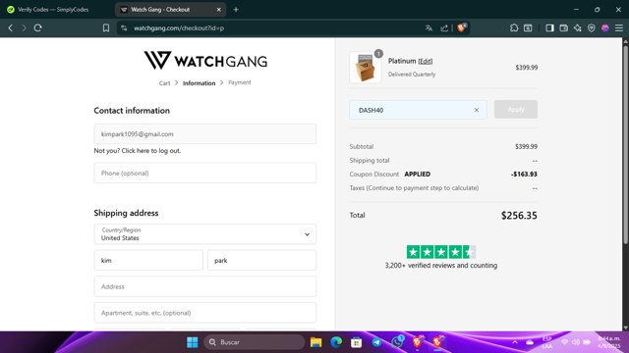The width and height of the screenshot is (629, 353).
Task: Click the taskbar Buscar search box
Action: [x=255, y=342]
